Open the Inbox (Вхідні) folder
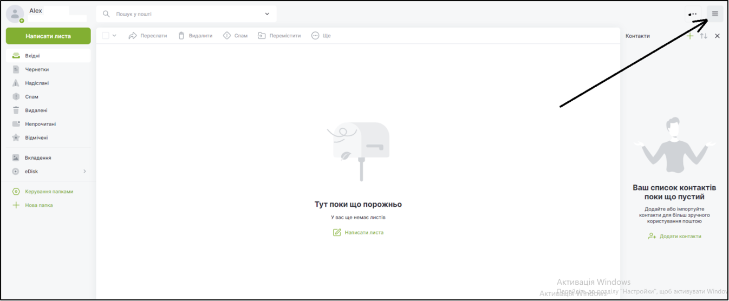729x301 pixels. 32,56
